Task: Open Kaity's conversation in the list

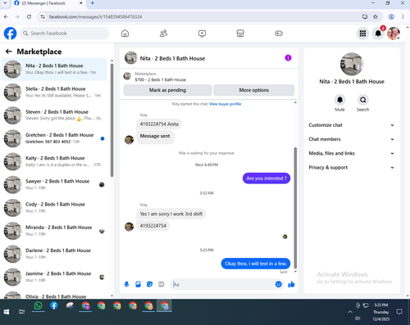Action: point(54,161)
